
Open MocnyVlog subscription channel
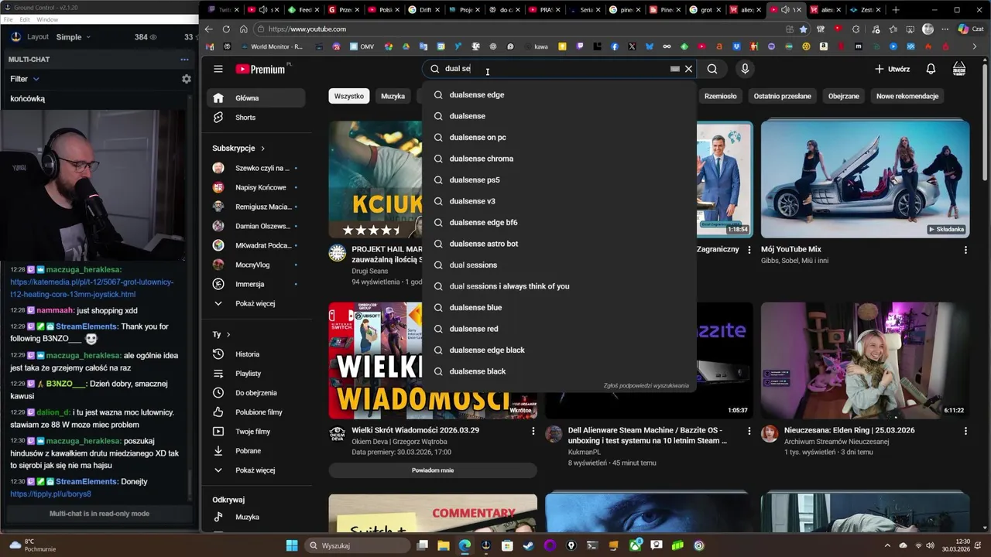coord(255,265)
